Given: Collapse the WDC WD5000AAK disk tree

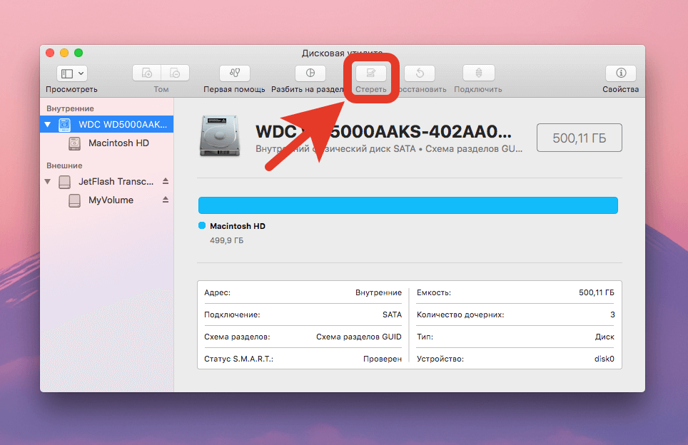Looking at the screenshot, I should pos(48,125).
